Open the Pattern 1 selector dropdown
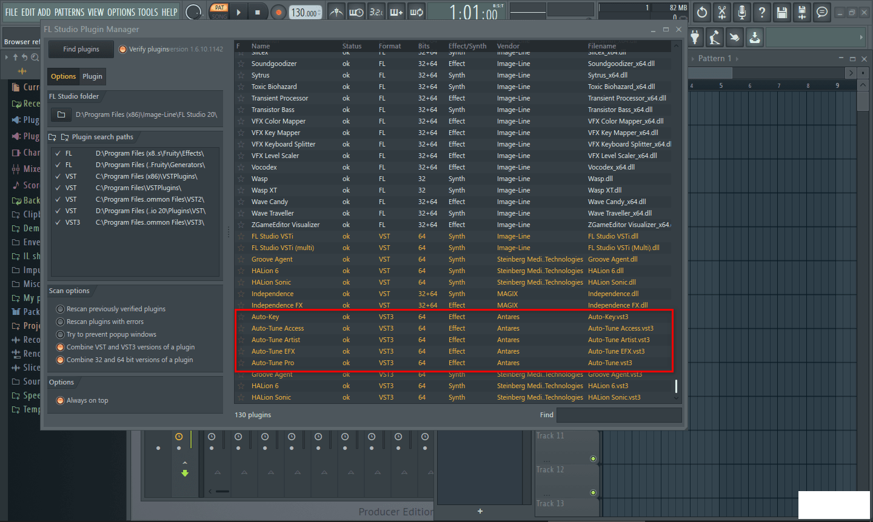The height and width of the screenshot is (522, 873). (716, 58)
